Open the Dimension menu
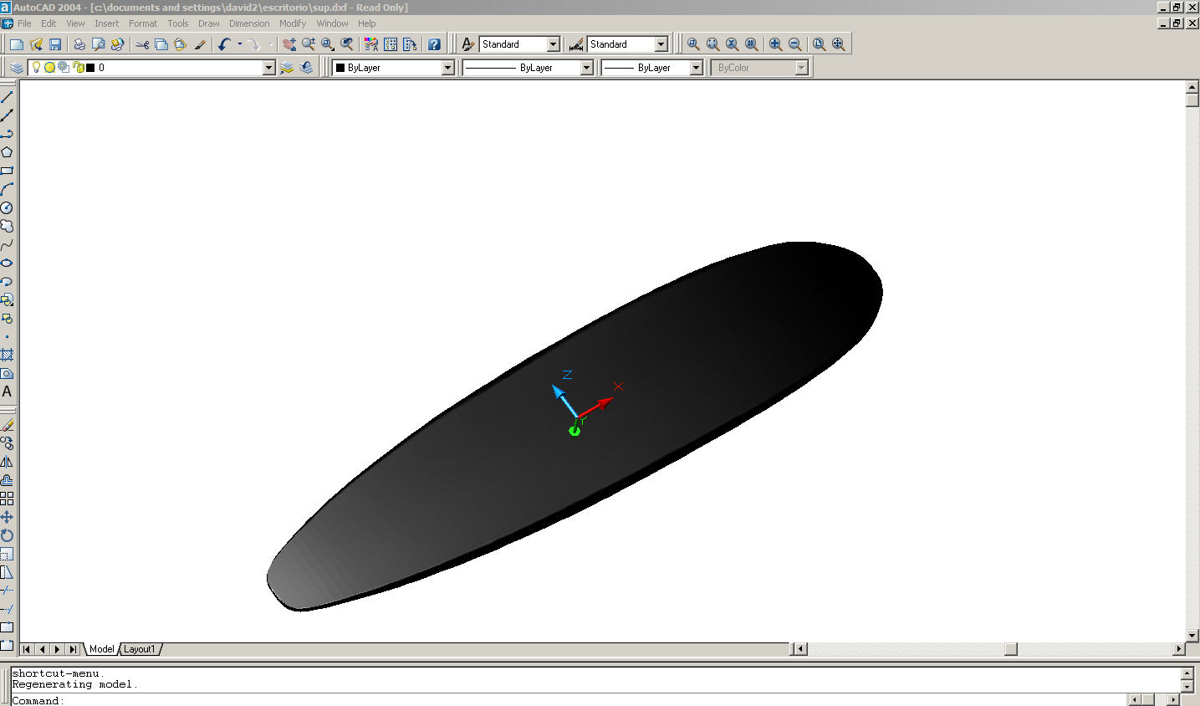 249,23
